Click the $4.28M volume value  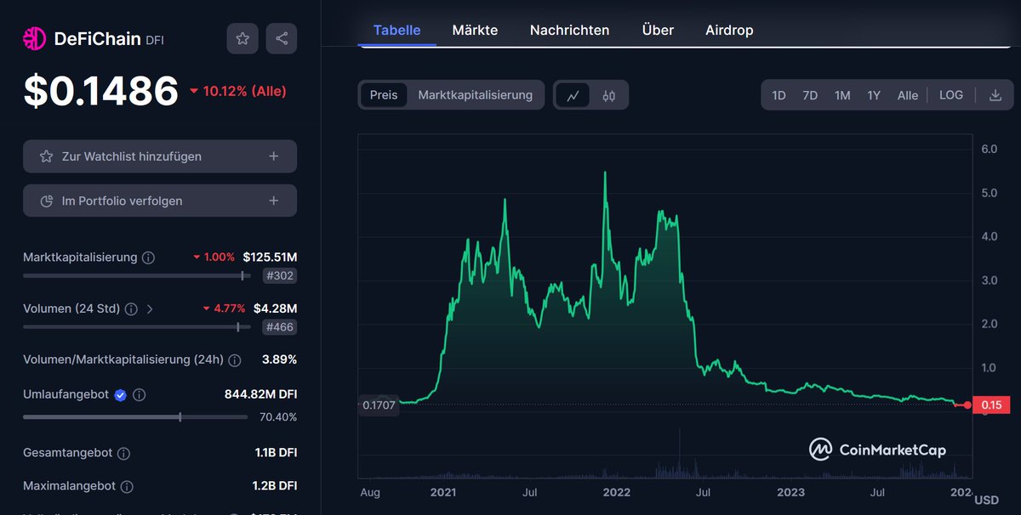[275, 308]
